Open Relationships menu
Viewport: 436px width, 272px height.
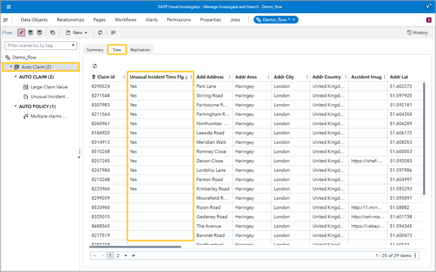click(70, 20)
